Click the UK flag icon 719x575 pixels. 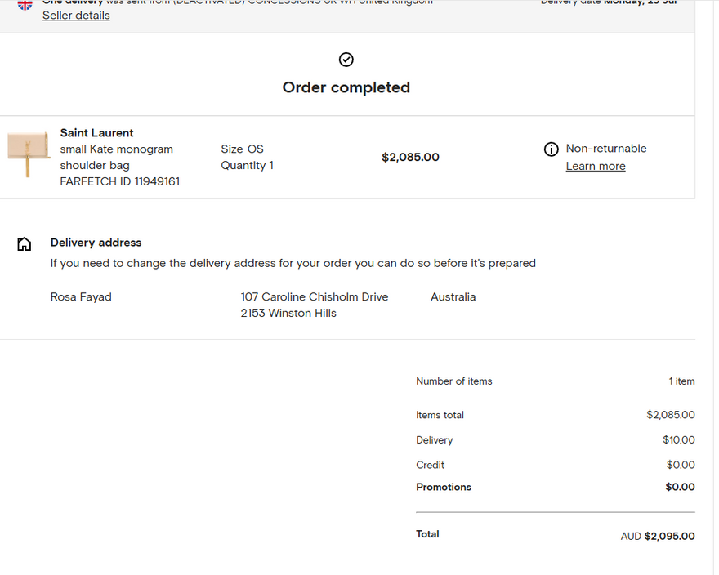25,5
